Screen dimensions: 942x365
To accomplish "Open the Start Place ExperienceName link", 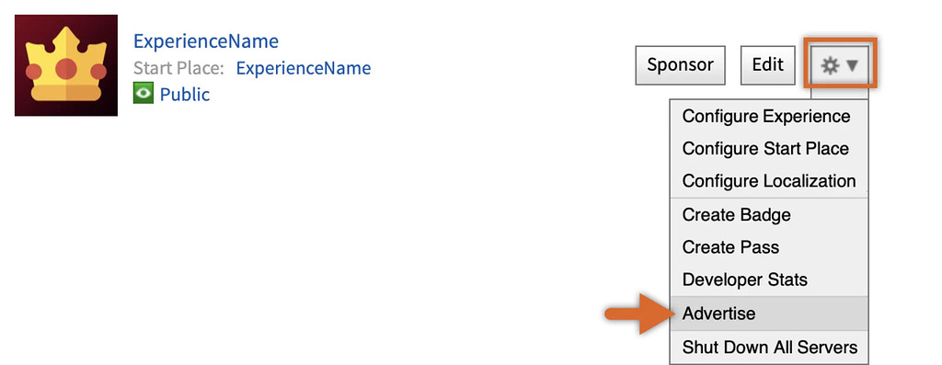I will pos(304,68).
